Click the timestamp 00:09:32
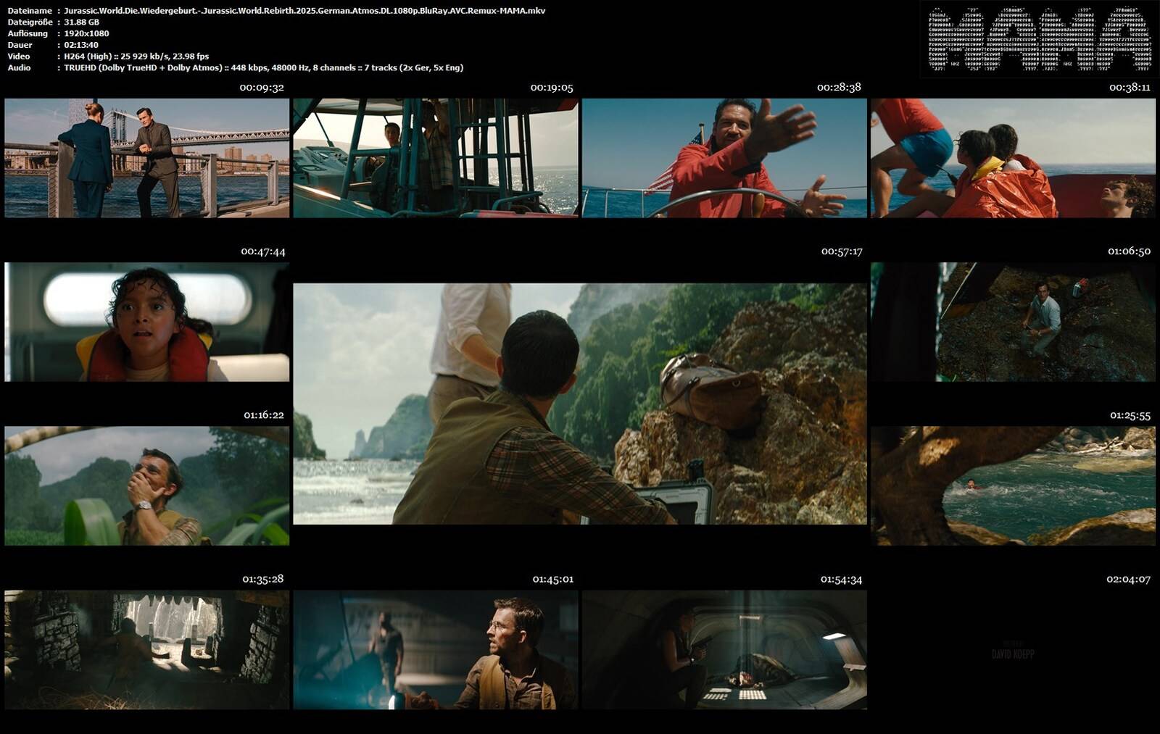The width and height of the screenshot is (1160, 734). 262,88
